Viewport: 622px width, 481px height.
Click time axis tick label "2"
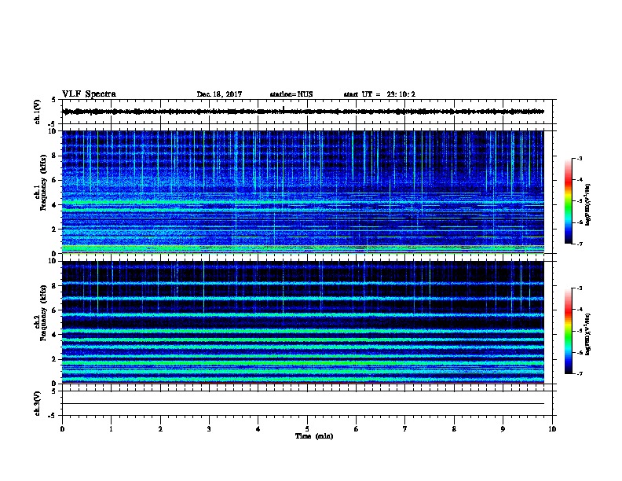point(160,429)
